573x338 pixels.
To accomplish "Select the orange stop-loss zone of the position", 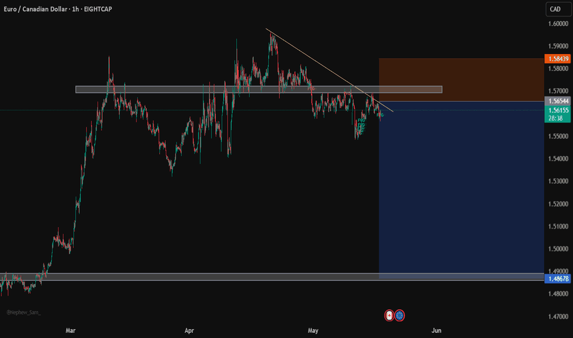I will 461,80.
